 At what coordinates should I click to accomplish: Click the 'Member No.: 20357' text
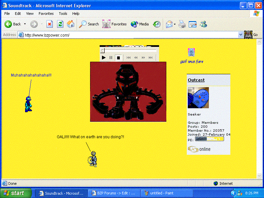click(x=206, y=130)
